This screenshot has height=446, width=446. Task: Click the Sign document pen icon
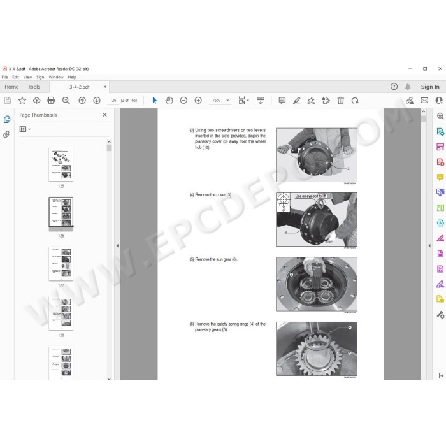(311, 101)
